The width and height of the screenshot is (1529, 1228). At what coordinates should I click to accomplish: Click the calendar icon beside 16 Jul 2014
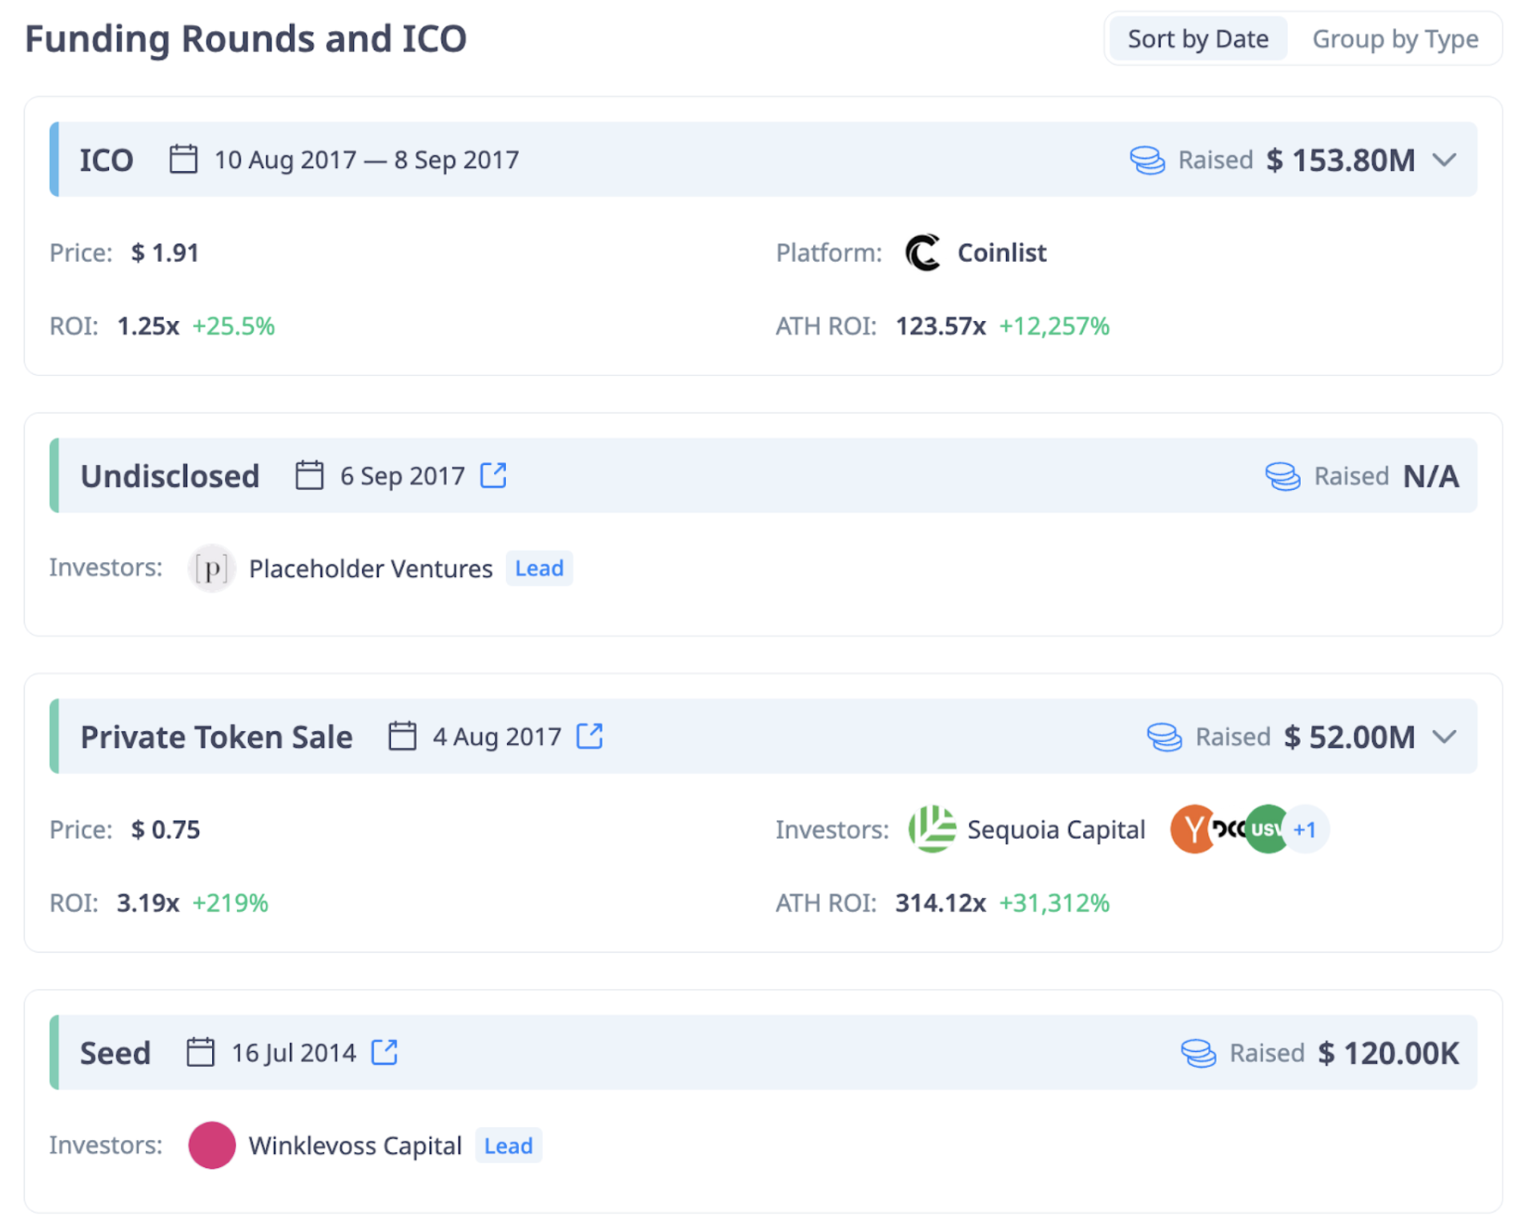[x=199, y=1052]
